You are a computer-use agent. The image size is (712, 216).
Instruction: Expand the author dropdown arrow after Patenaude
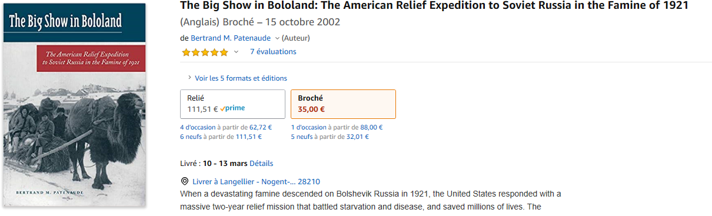(x=277, y=38)
